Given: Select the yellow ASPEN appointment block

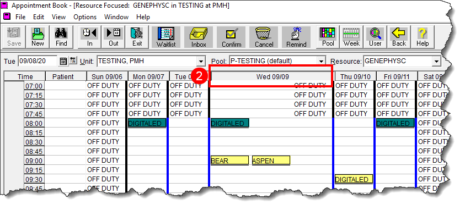Looking at the screenshot, I should [x=271, y=161].
